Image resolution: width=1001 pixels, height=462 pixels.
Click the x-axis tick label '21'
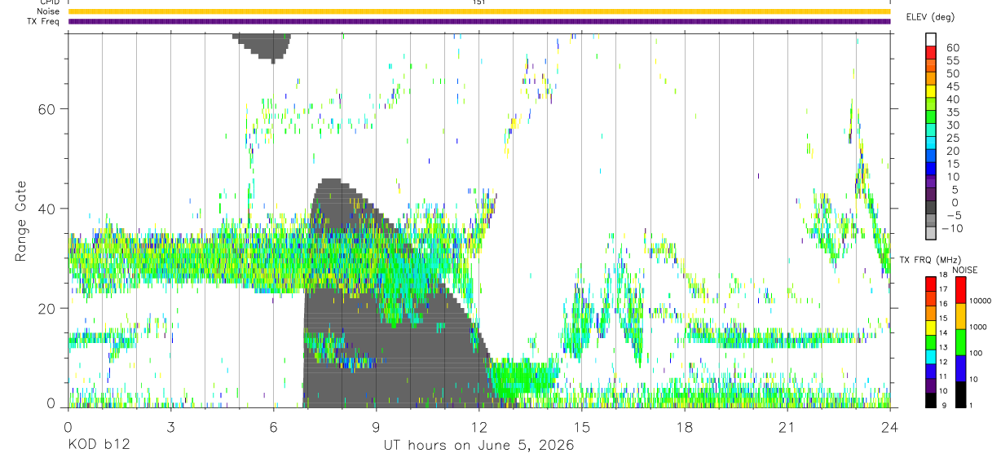787,427
